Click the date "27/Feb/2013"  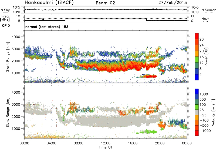coord(173,2)
